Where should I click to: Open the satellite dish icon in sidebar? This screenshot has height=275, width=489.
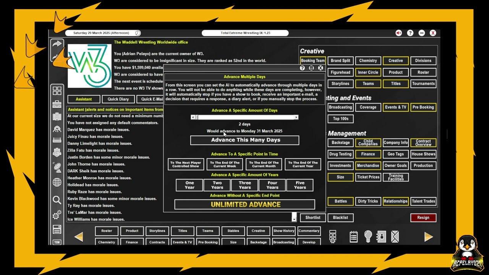pyautogui.click(x=57, y=167)
